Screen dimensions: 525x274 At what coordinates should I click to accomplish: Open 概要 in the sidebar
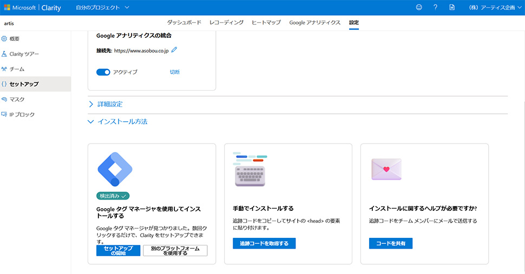pyautogui.click(x=36, y=39)
